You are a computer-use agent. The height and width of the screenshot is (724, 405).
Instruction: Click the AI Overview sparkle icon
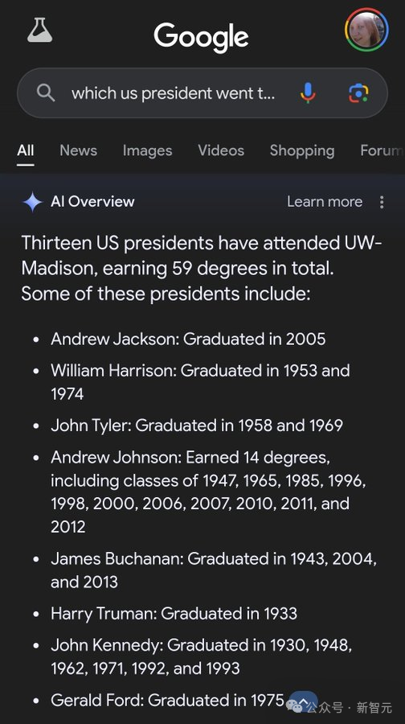point(32,202)
